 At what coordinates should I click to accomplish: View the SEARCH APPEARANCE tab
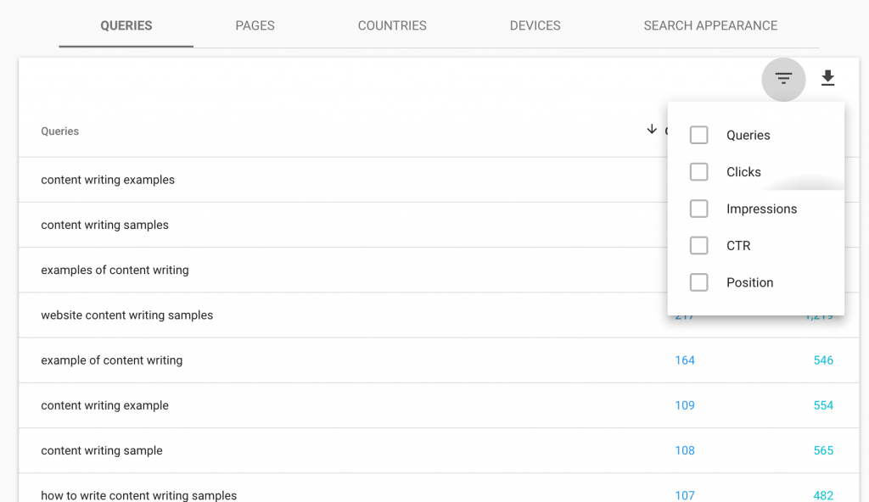coord(710,25)
